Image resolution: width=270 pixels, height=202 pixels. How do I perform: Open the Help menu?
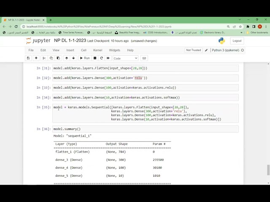tap(130, 50)
